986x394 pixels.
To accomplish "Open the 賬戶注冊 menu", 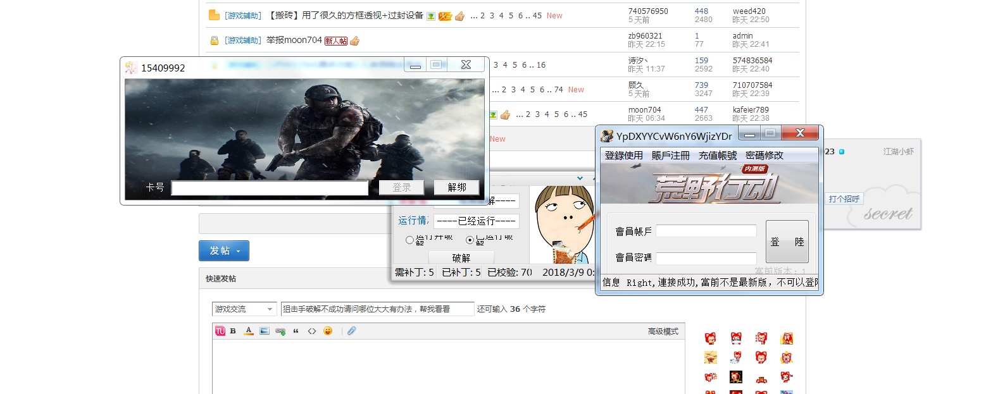I will tap(671, 156).
